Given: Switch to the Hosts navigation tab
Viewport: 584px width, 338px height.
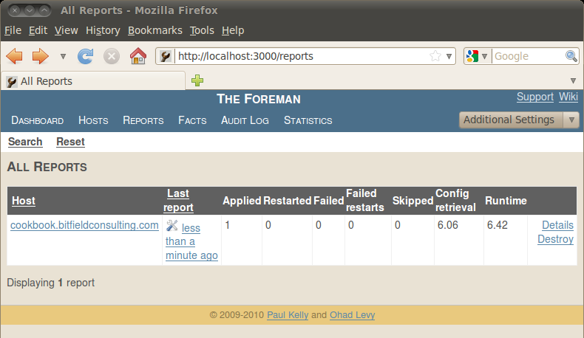Looking at the screenshot, I should tap(93, 120).
